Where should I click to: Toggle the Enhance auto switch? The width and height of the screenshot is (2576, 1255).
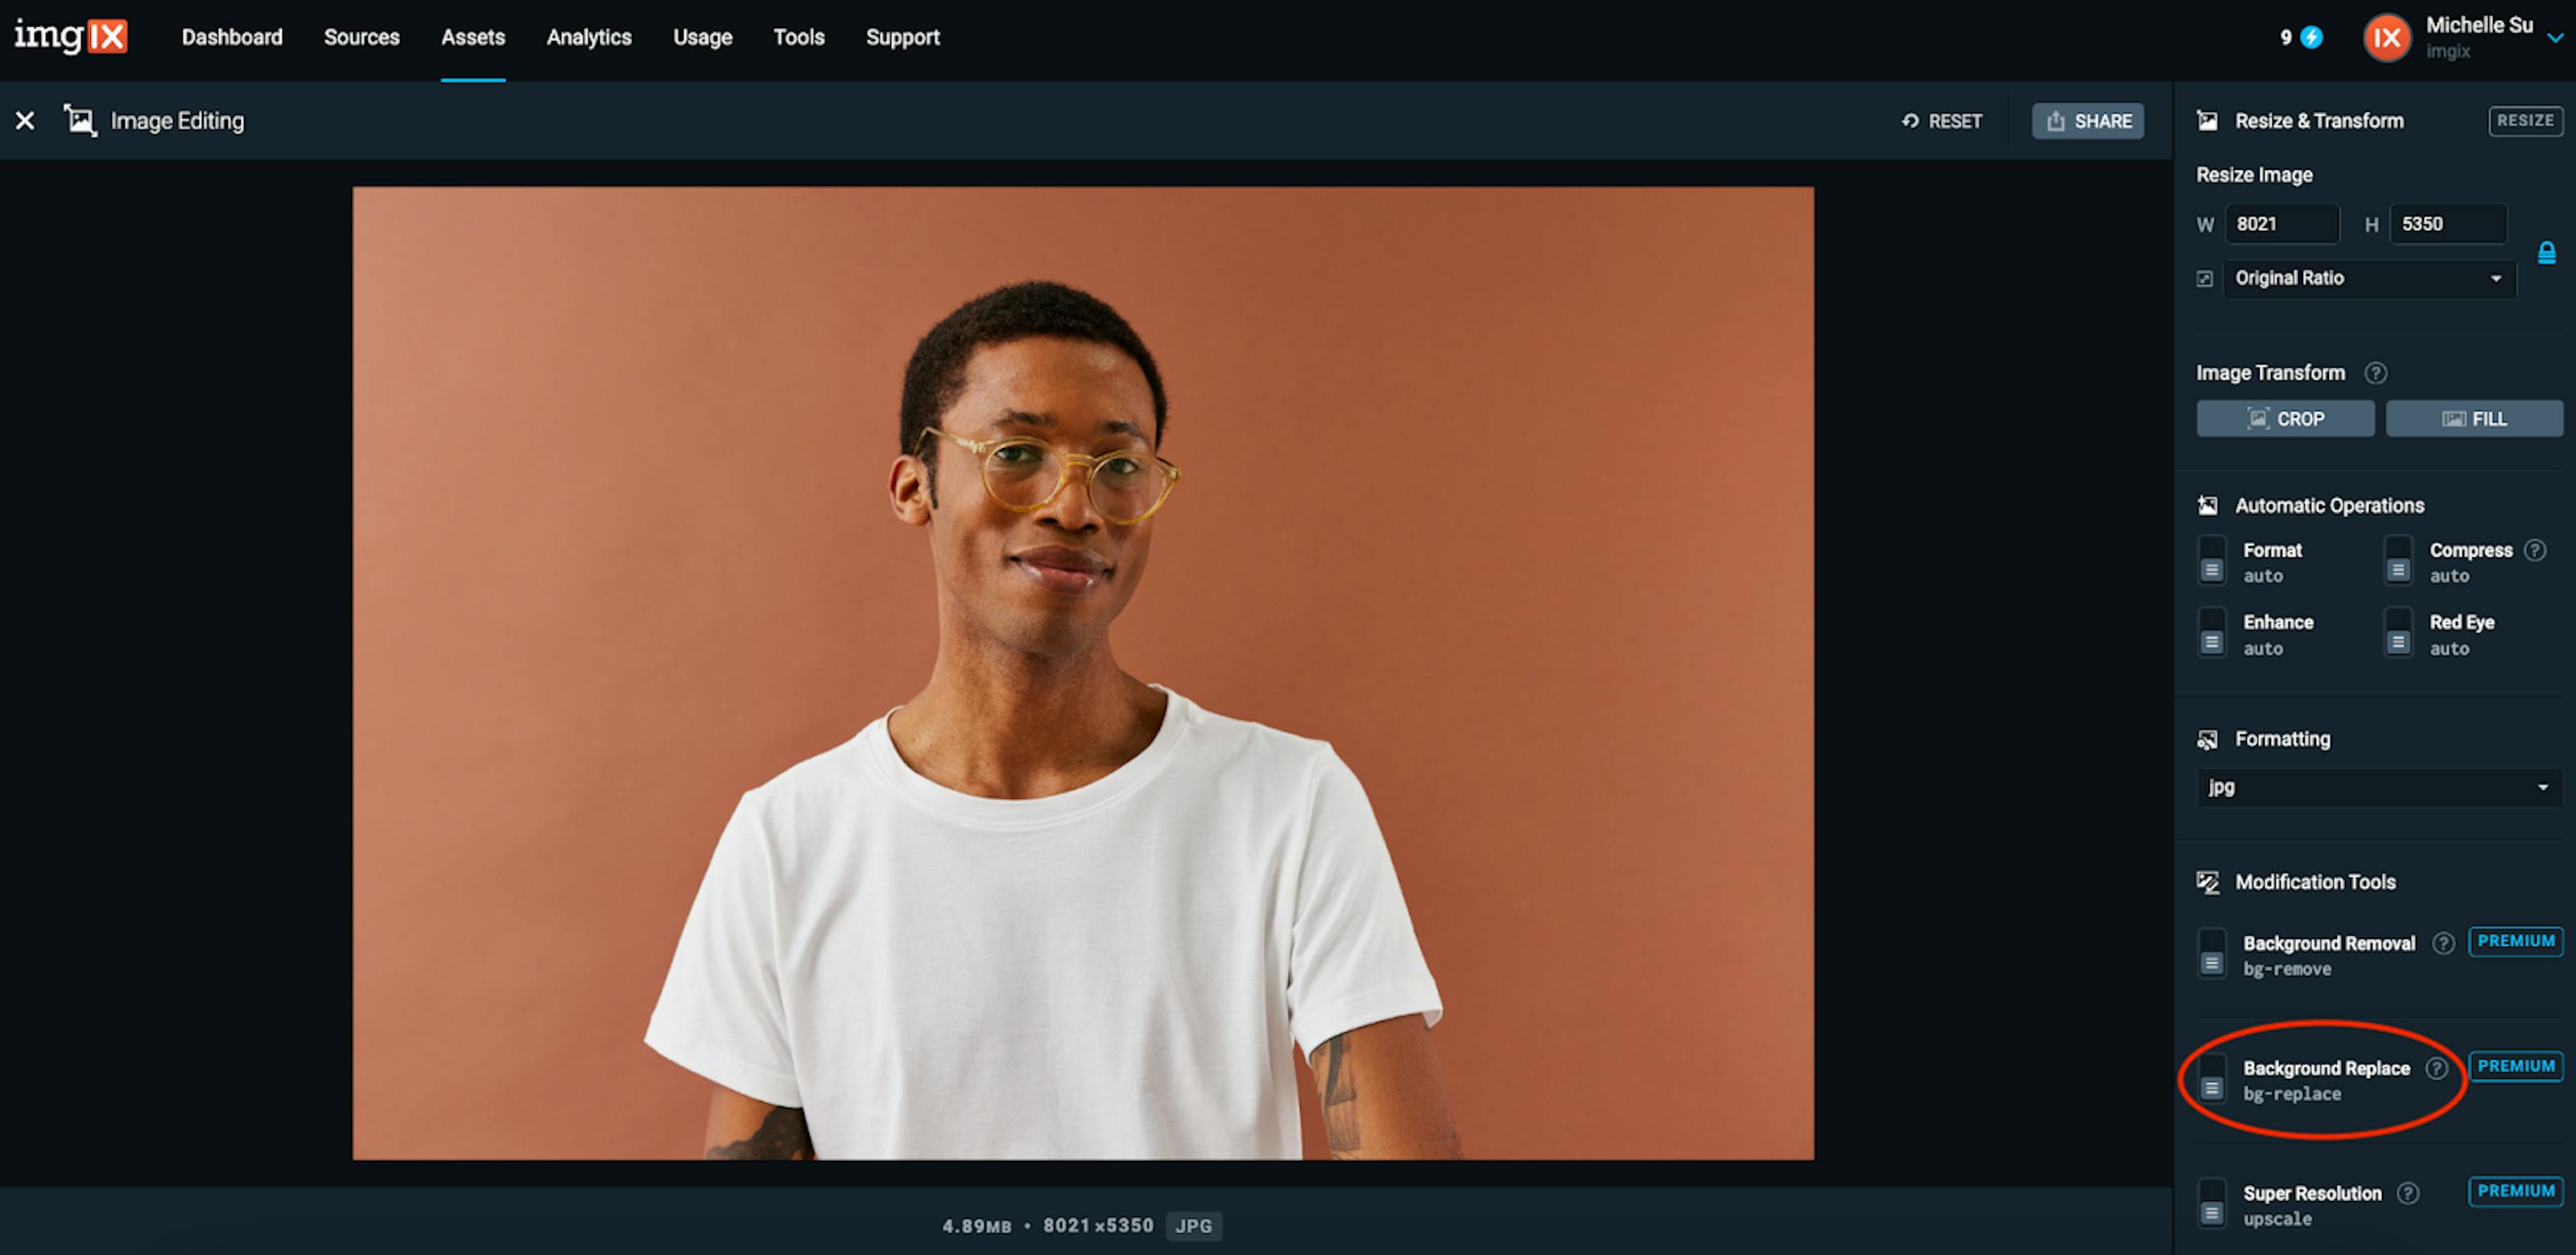pyautogui.click(x=2211, y=632)
